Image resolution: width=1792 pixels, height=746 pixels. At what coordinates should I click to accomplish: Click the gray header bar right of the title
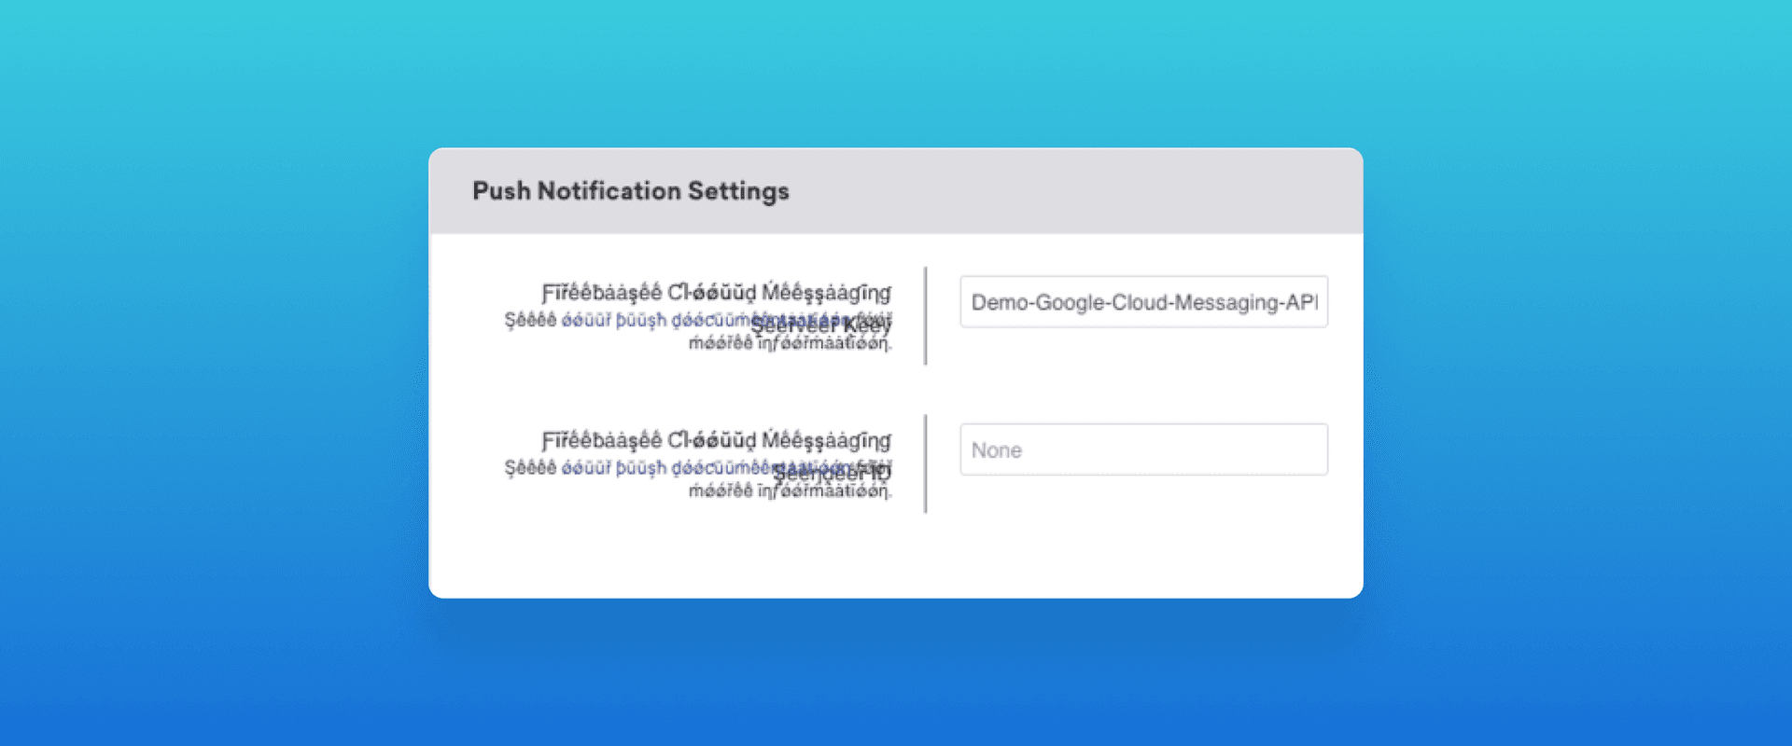1073,191
